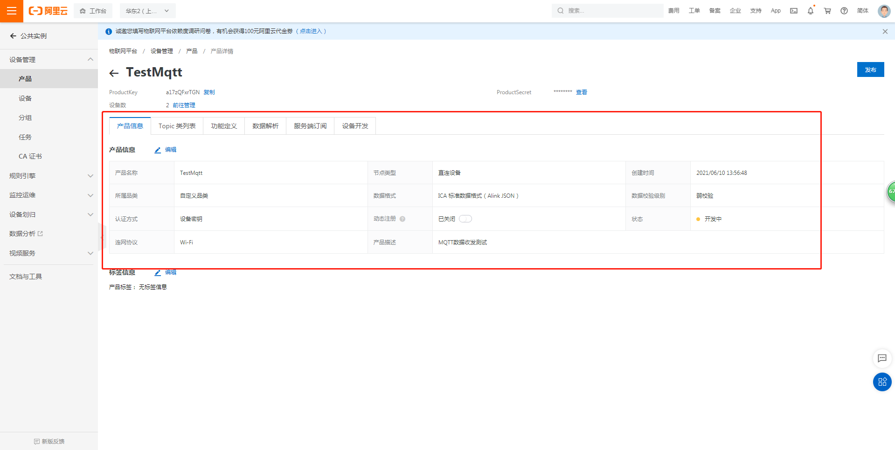This screenshot has width=895, height=450.
Task: Copy the ProductKey via 复制 link
Action: point(209,92)
